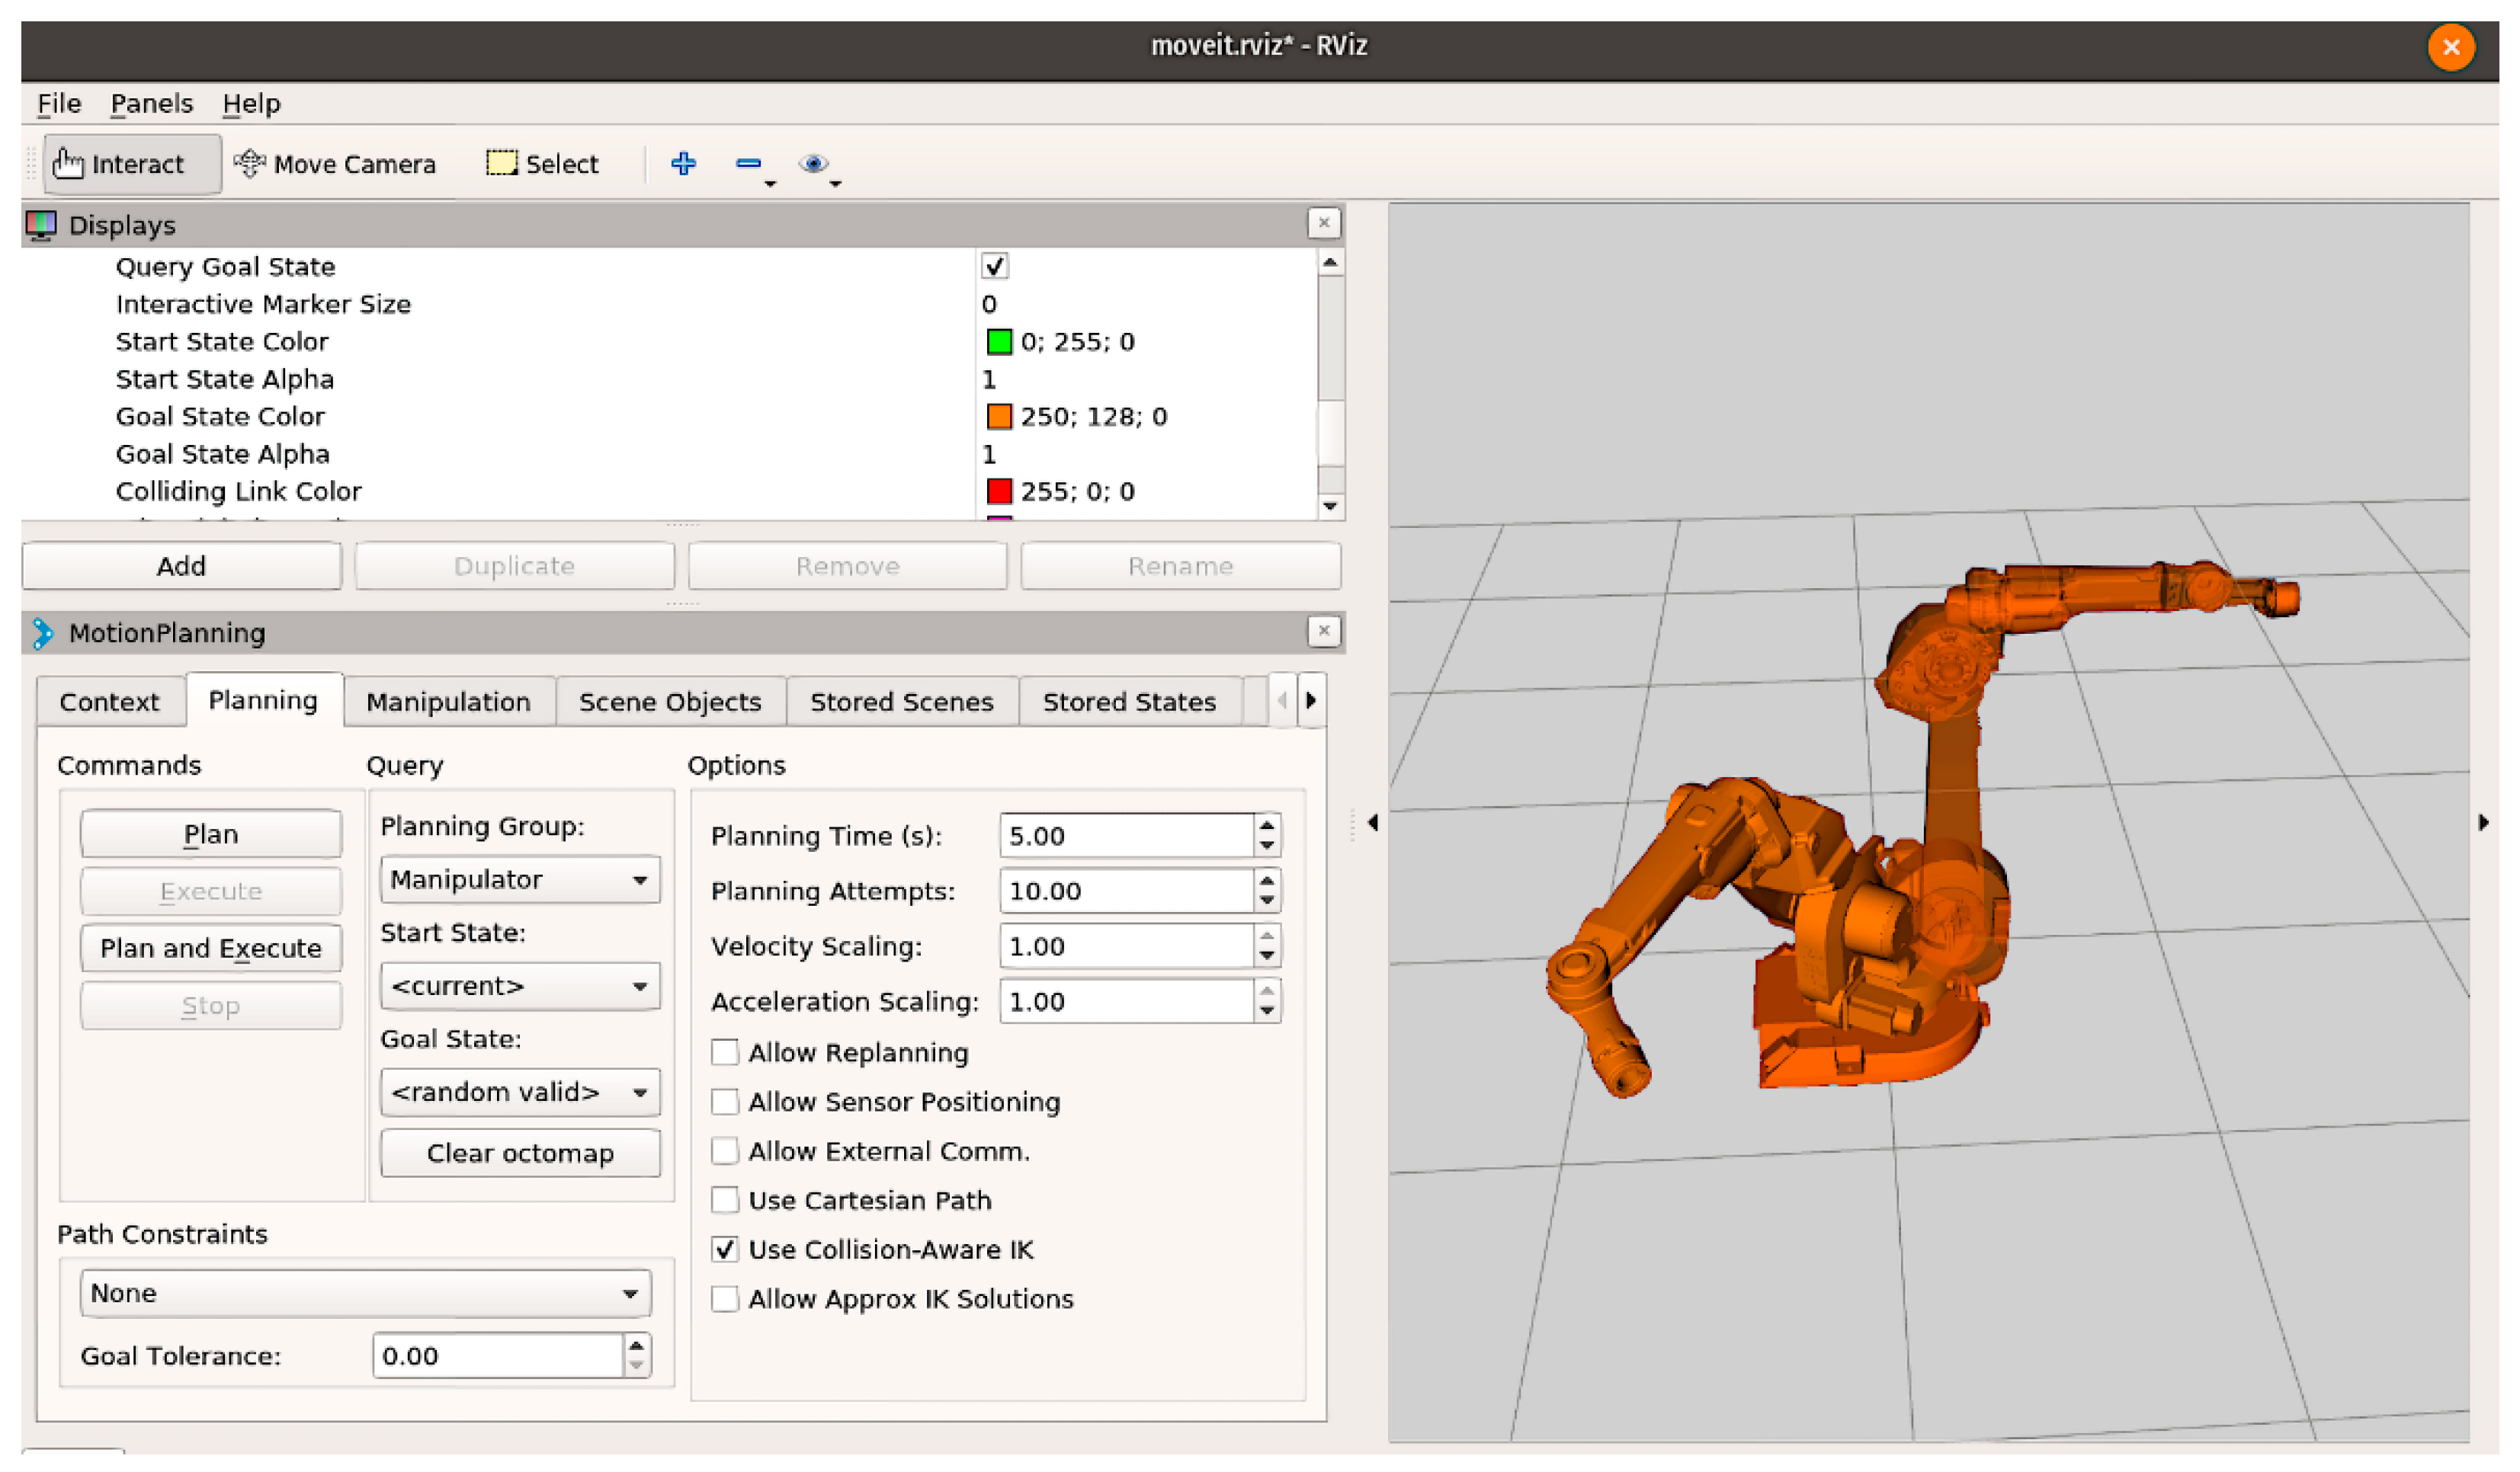
Task: Select the Interact hand tool
Action: coord(131,164)
